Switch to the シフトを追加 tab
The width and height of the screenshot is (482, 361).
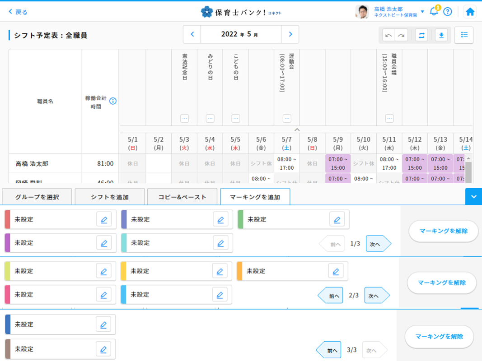point(109,197)
